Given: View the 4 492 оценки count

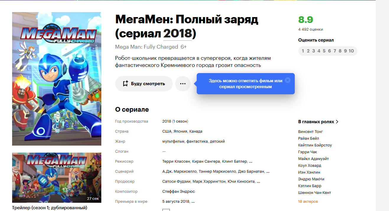Looking at the screenshot, I should (x=310, y=29).
